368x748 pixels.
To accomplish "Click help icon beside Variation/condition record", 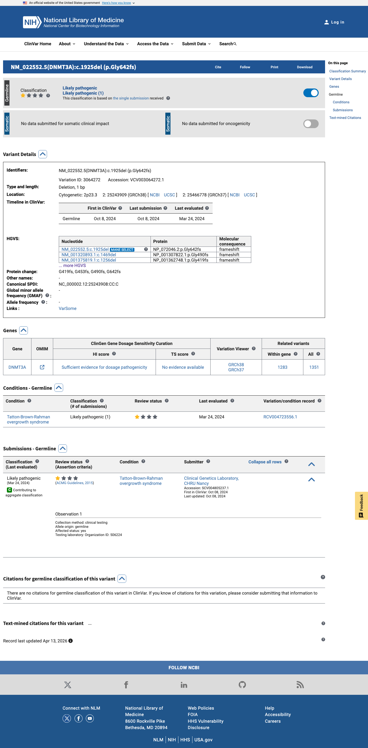I will click(319, 401).
